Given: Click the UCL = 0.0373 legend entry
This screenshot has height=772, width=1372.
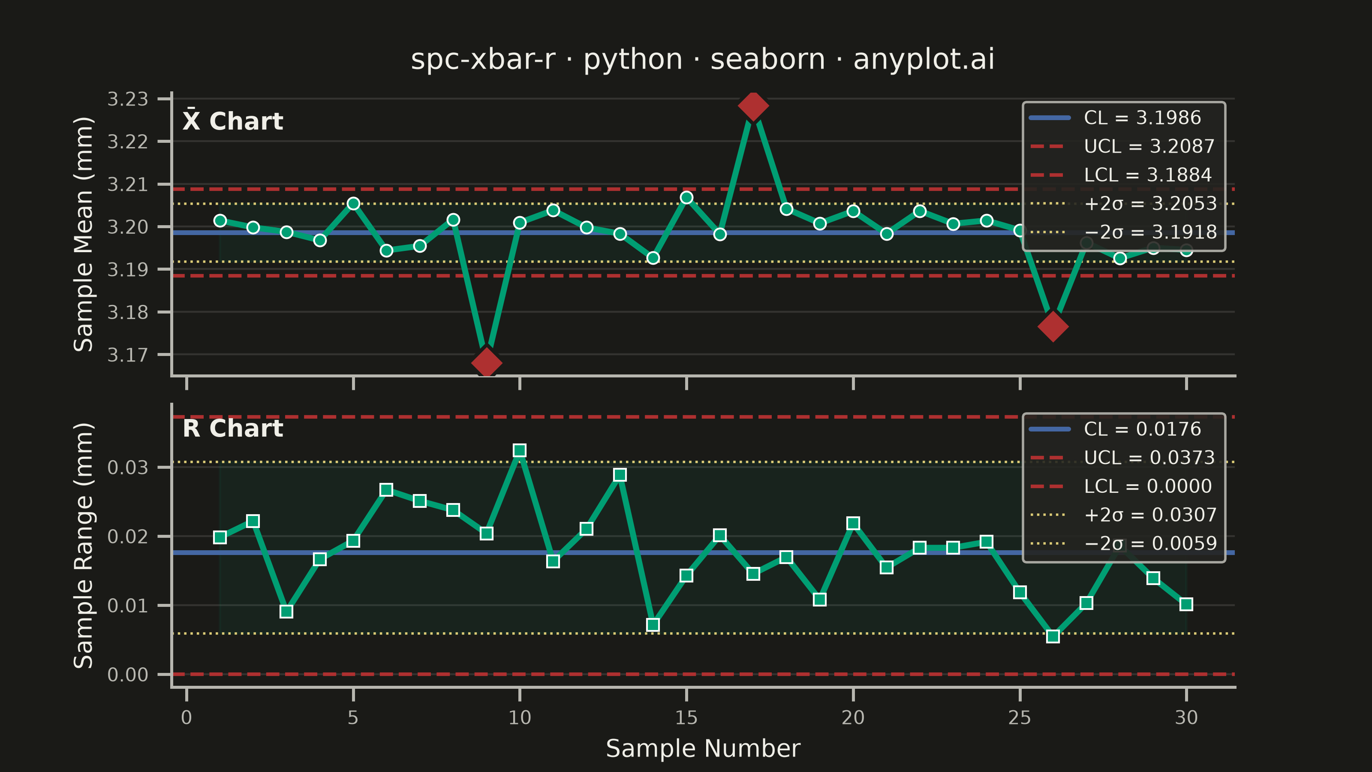Looking at the screenshot, I should [x=1122, y=458].
